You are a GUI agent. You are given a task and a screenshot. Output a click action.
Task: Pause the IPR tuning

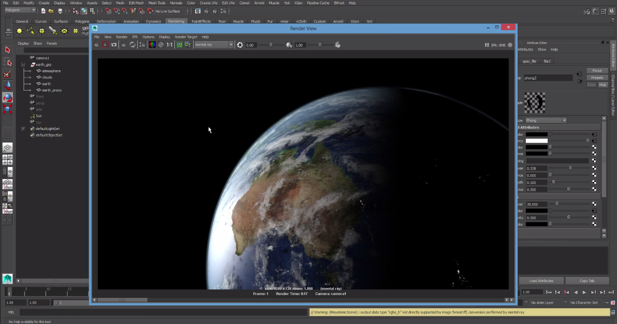coord(487,45)
